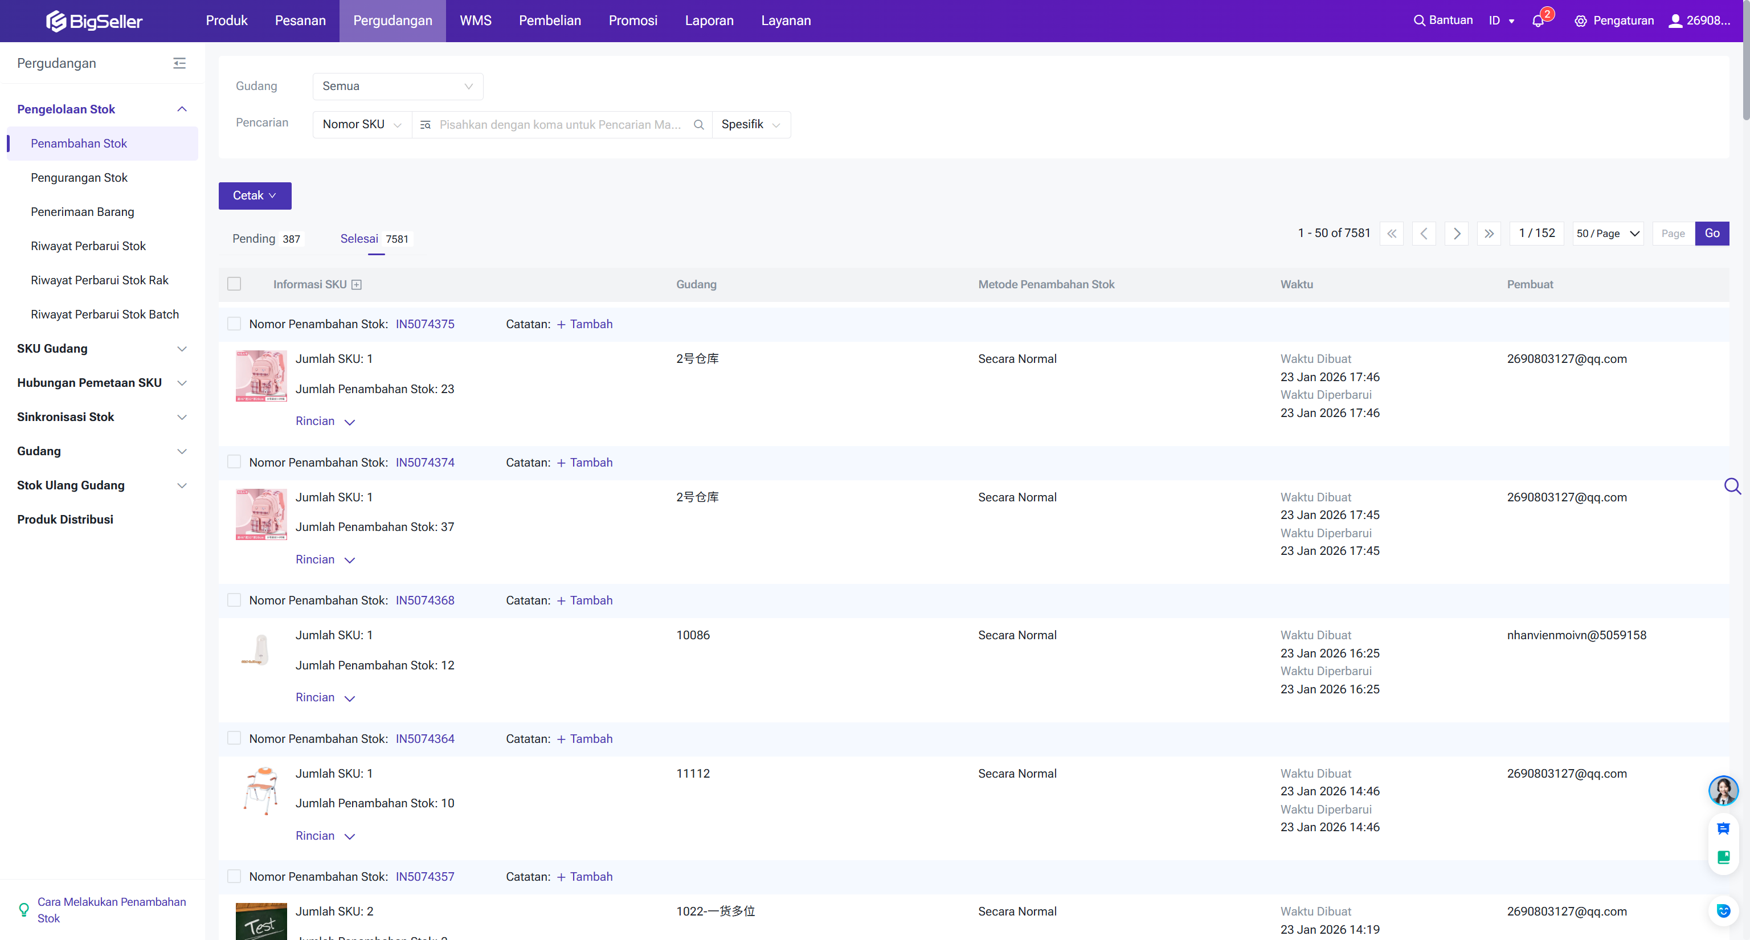
Task: Open the 50 / Page size dropdown
Action: click(1608, 234)
